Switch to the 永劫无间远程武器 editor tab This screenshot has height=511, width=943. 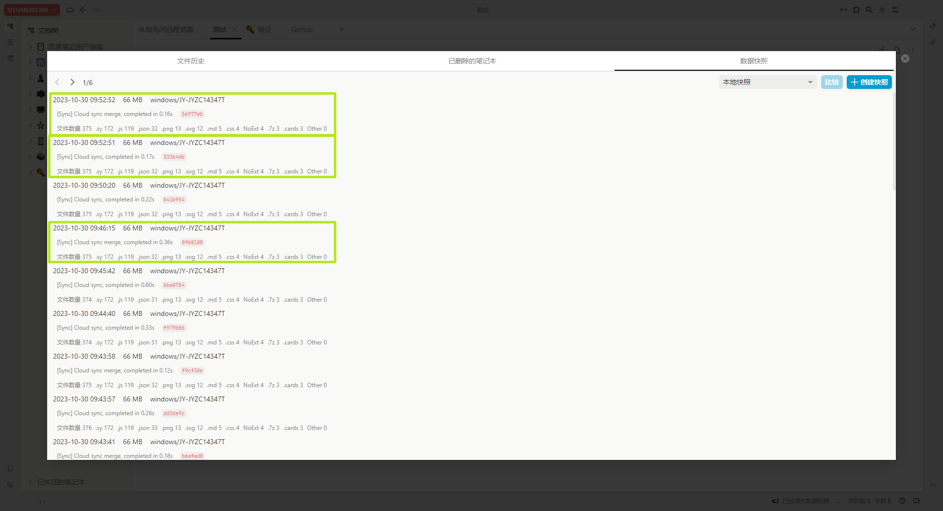pos(166,29)
